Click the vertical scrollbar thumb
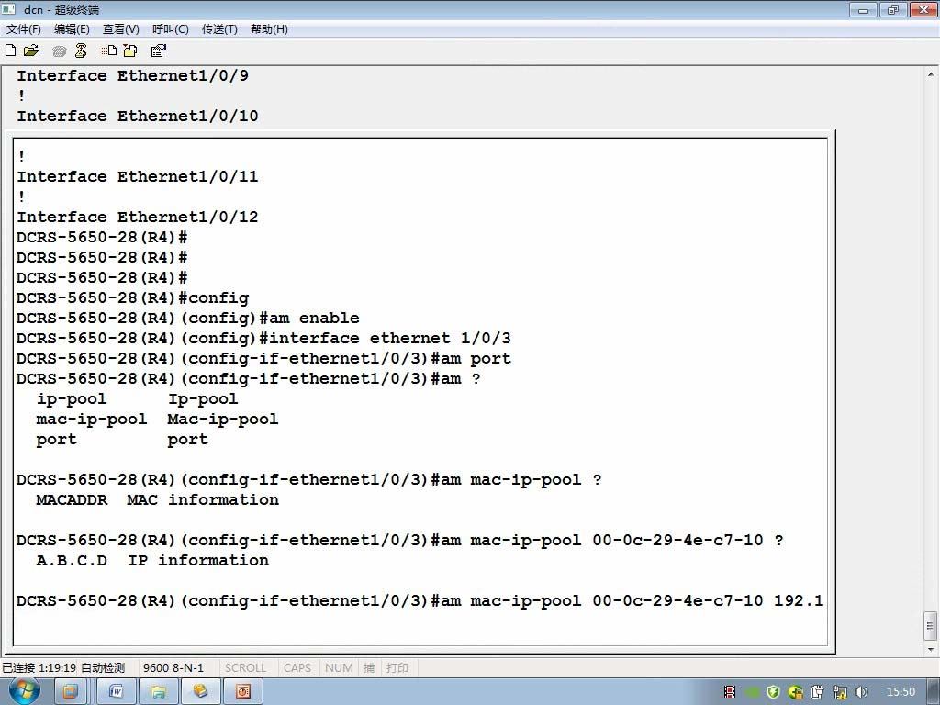The height and width of the screenshot is (705, 940). coord(930,626)
